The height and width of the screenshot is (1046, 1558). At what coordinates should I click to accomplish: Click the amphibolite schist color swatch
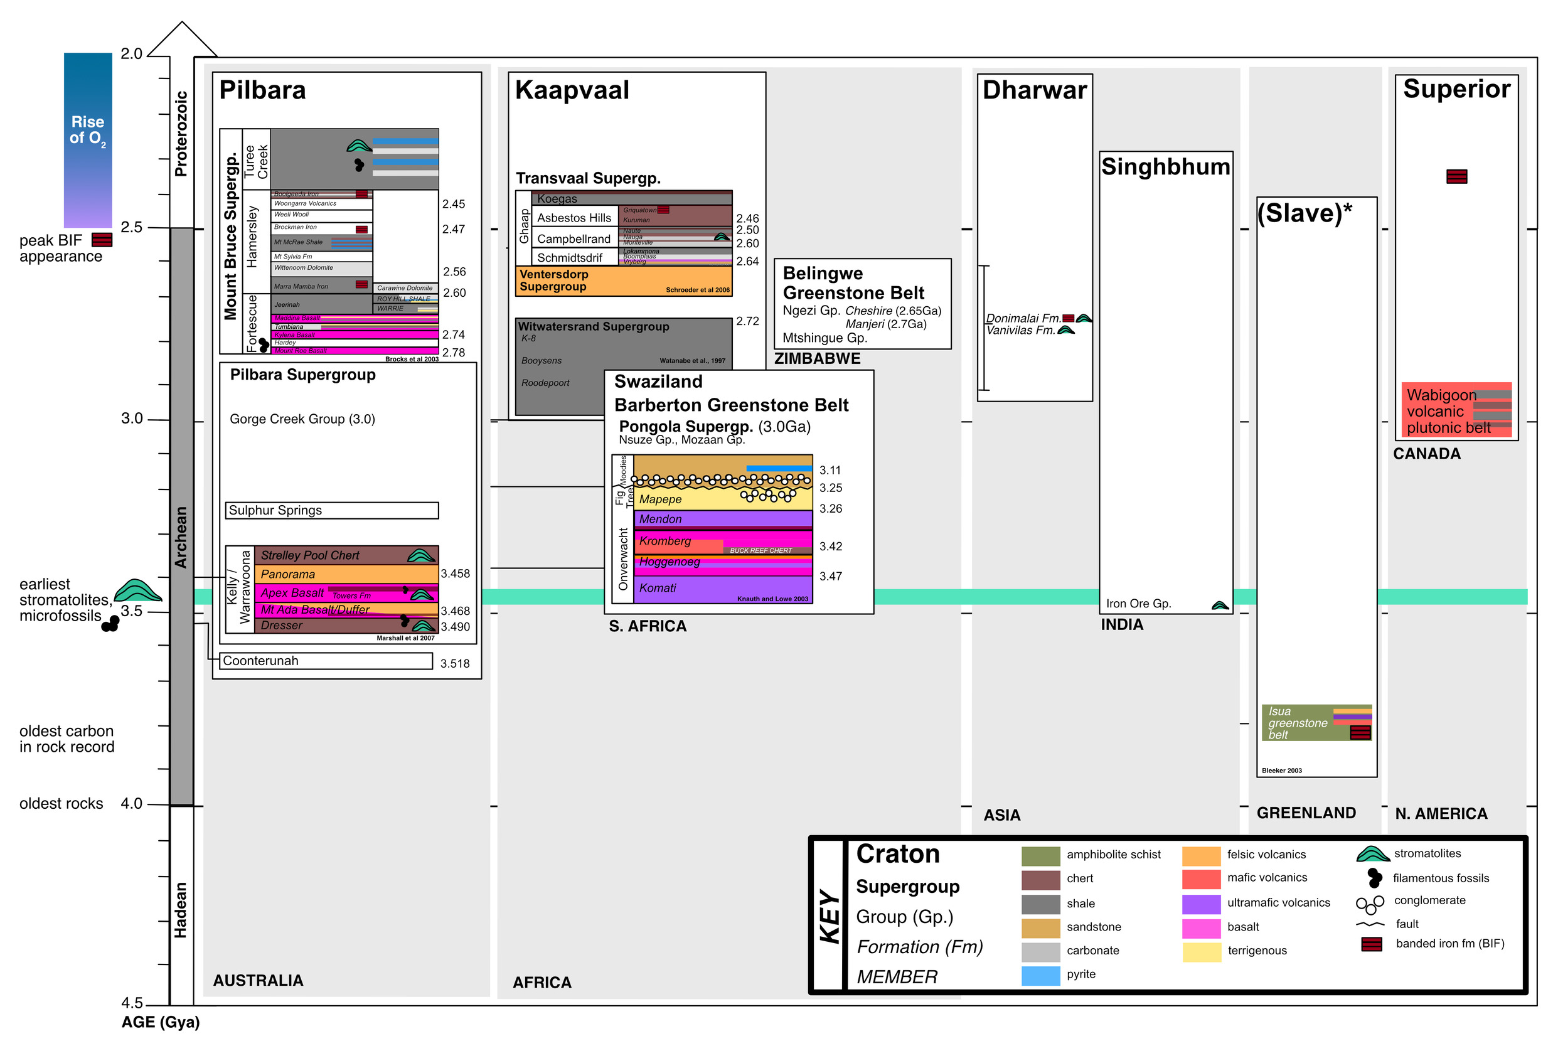coord(1040,856)
